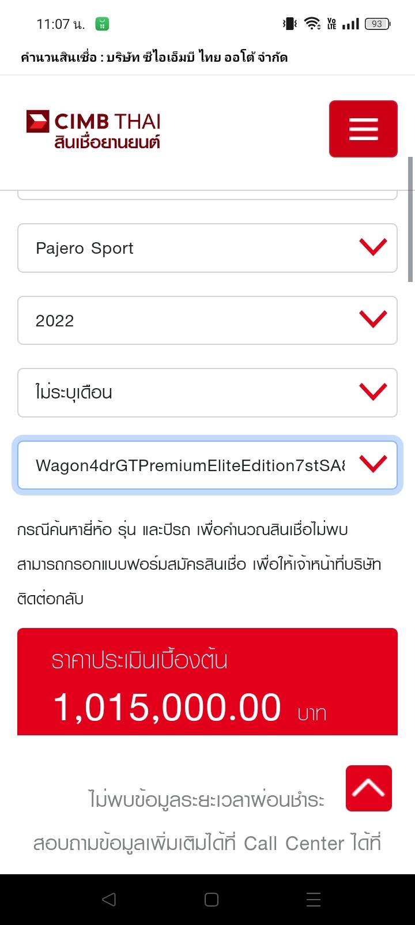Tap the partially hidden dropdown above Pajero Sport
415x925 pixels.
(207, 195)
